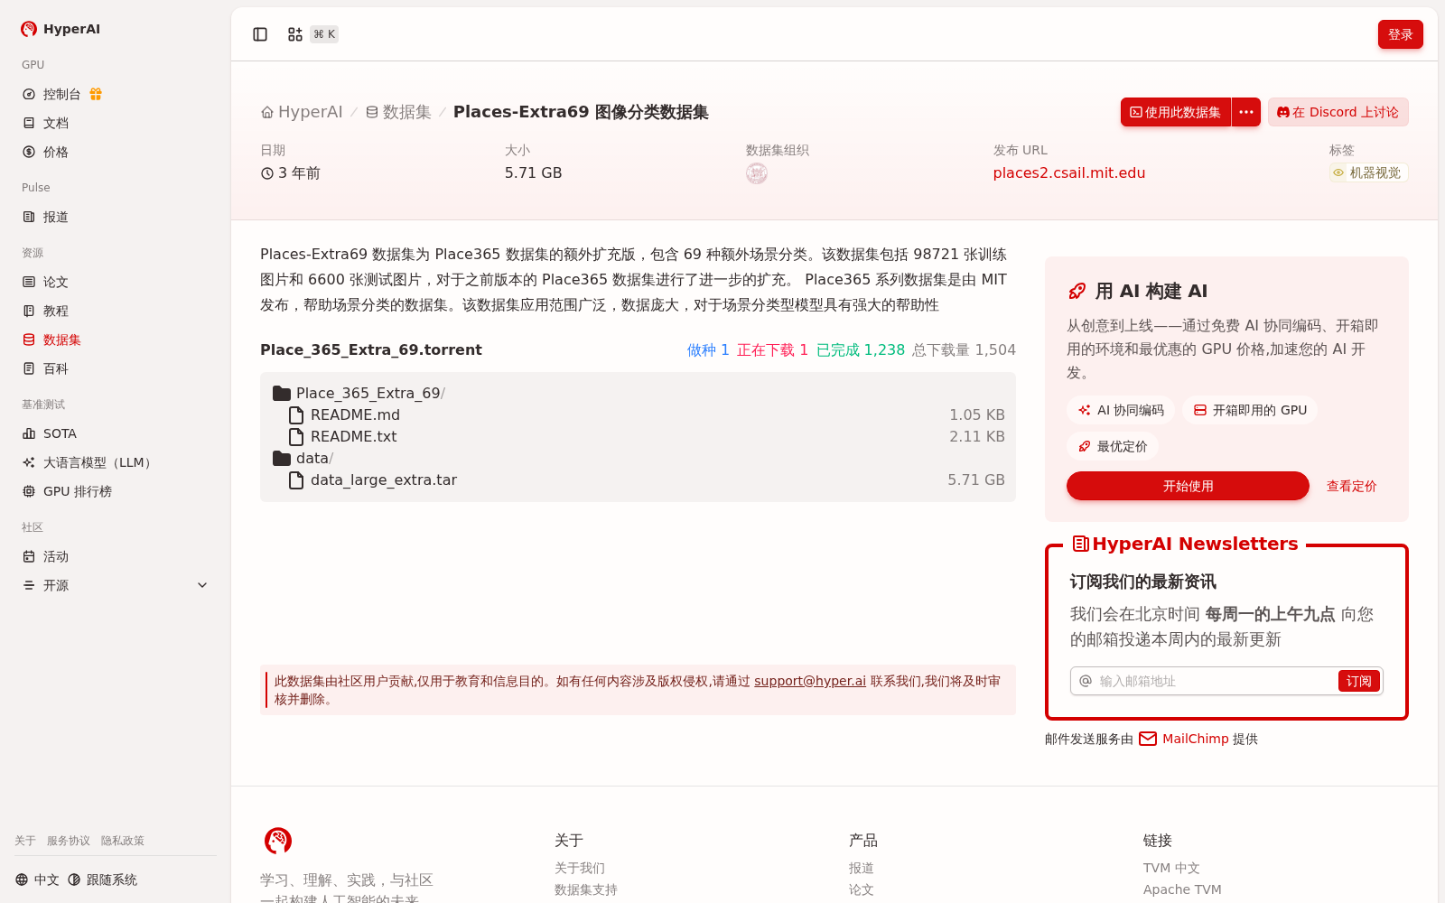The image size is (1445, 903).
Task: Open 服务协议 link in sidebar footer
Action: (69, 841)
